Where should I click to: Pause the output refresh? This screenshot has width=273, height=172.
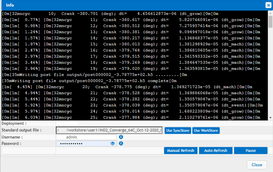click(251, 150)
